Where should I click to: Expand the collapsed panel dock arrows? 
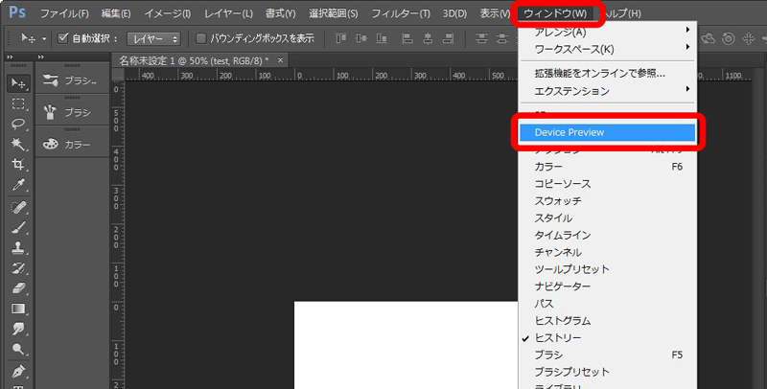(x=41, y=57)
